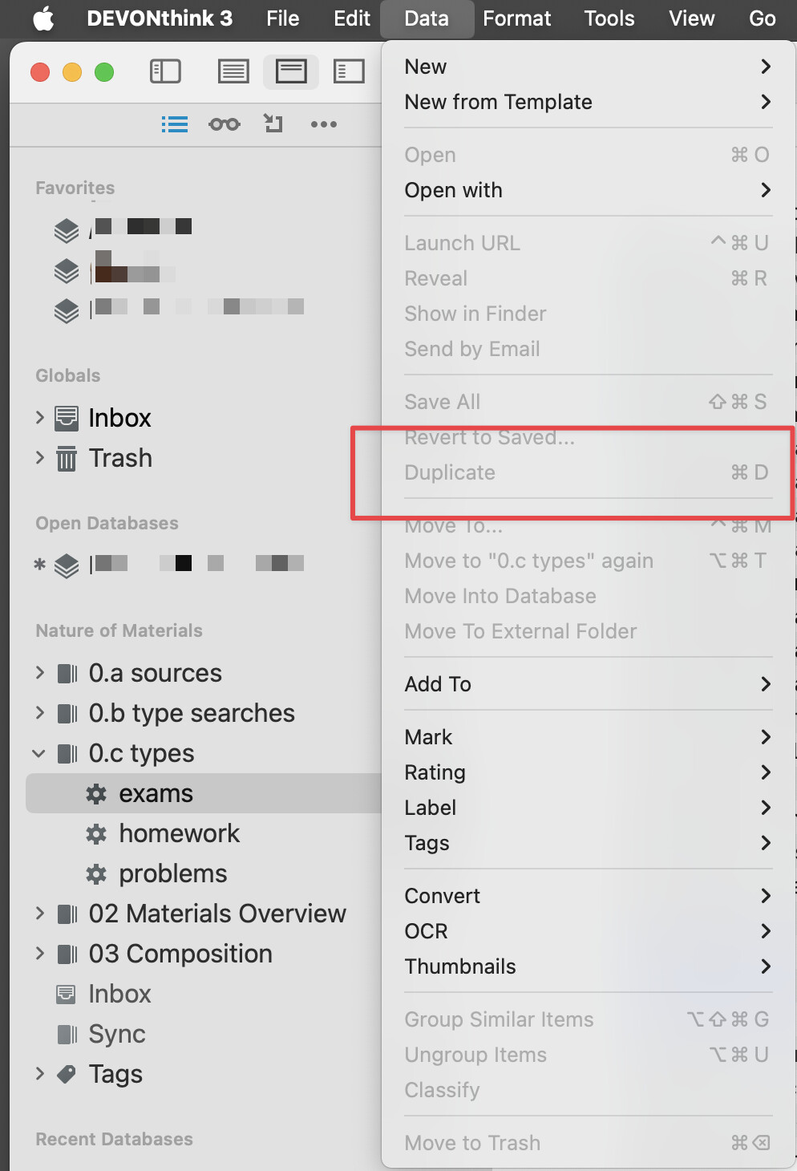Screen dimensions: 797x1171
Task: Open the Apple menu
Action: pyautogui.click(x=43, y=18)
